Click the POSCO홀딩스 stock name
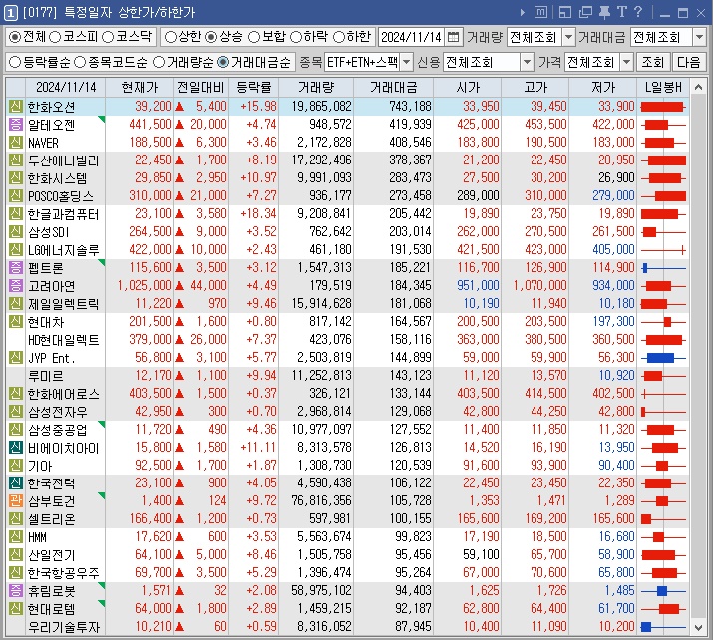The width and height of the screenshot is (713, 640). 61,196
